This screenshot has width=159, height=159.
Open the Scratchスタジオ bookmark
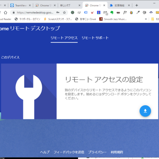58,19
